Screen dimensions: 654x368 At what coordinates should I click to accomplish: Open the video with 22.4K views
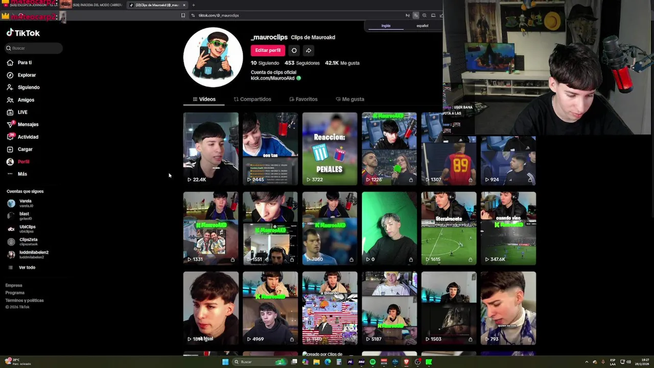[211, 149]
